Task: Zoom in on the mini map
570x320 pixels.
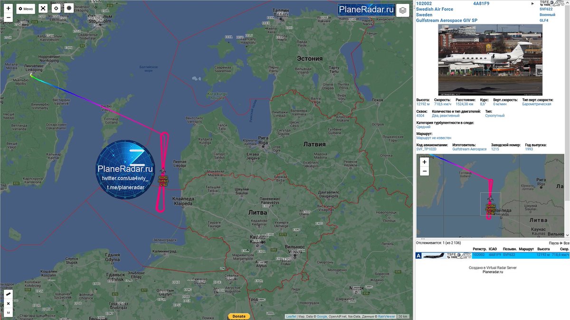Action: pos(424,162)
